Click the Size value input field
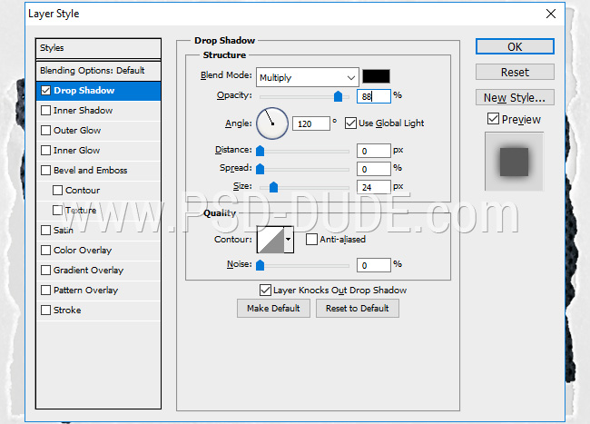This screenshot has height=424, width=590. pos(373,187)
